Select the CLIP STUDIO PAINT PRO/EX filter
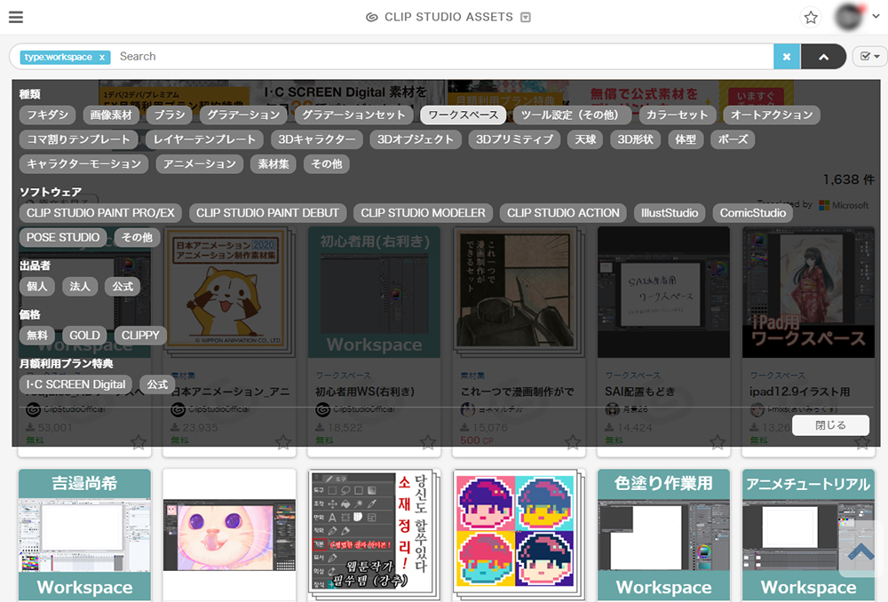888x602 pixels. pos(101,212)
